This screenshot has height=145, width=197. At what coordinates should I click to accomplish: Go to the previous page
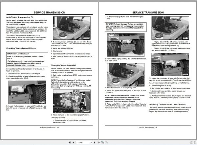click(x=73, y=142)
